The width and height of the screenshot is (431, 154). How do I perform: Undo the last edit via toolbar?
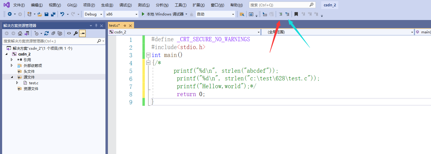pos(62,14)
